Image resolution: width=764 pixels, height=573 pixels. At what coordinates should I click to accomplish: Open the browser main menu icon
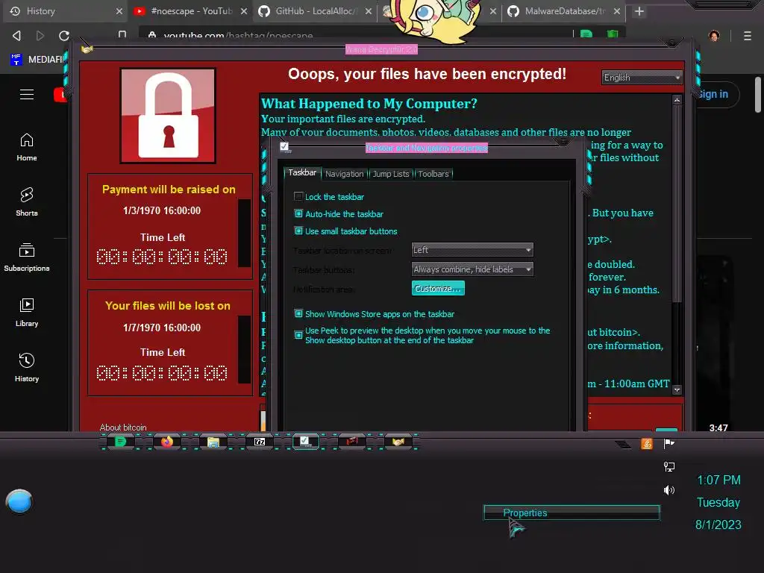(747, 36)
